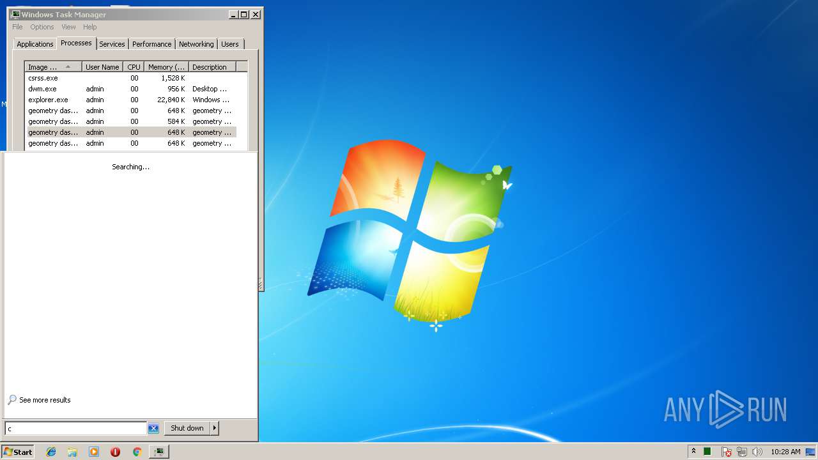Sort processes by User Name column
Screen dimensions: 818x460
[x=102, y=67]
